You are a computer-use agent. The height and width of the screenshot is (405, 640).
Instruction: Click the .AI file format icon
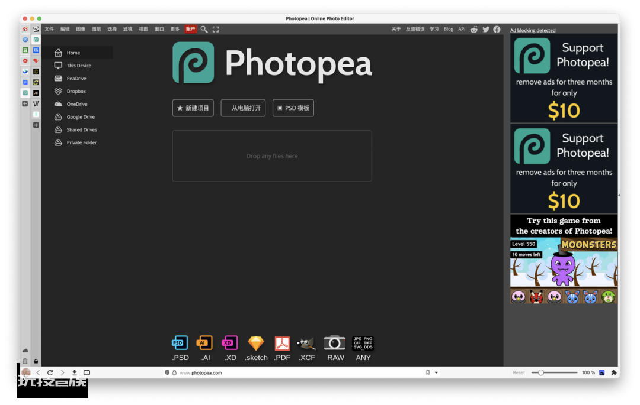click(204, 343)
